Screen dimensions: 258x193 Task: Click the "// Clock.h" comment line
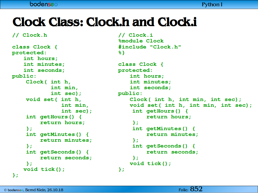pos(30,35)
